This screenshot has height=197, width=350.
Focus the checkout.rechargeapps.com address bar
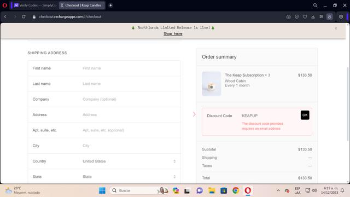point(70,17)
